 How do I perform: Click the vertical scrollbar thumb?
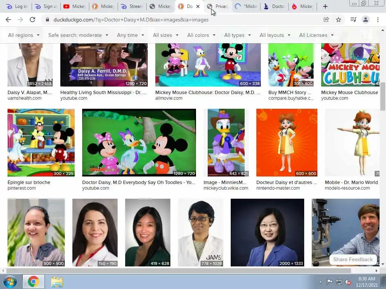pyautogui.click(x=383, y=96)
